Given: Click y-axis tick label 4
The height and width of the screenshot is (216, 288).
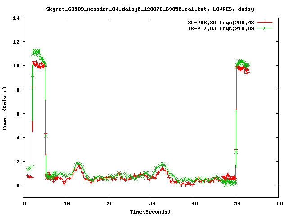Looking at the screenshot, I should click(x=18, y=138).
